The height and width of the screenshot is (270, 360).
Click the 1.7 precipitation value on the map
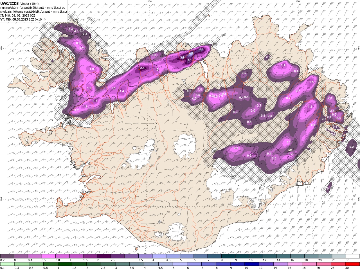point(95,101)
